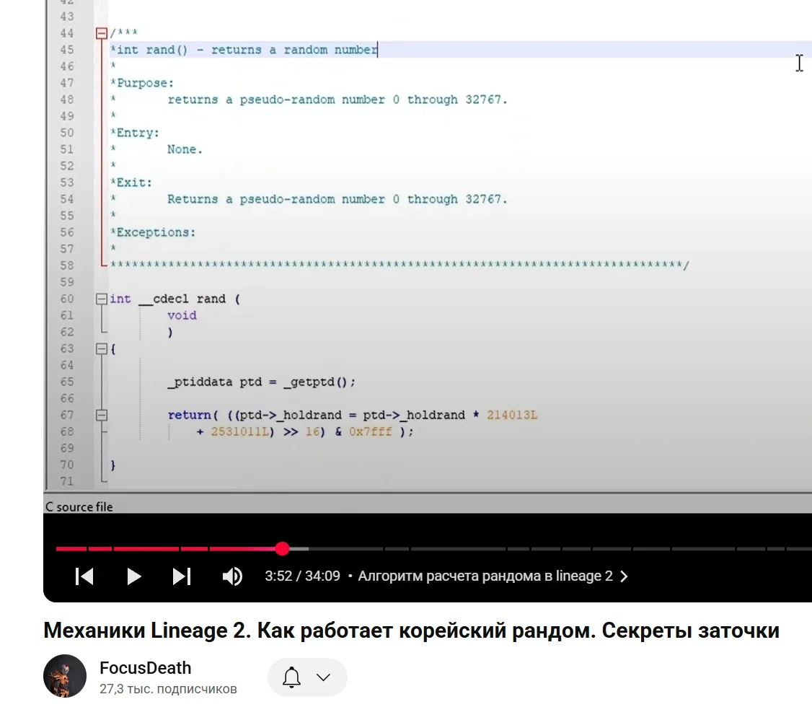Click 'C source file' status bar text
The width and height of the screenshot is (812, 707).
(79, 507)
